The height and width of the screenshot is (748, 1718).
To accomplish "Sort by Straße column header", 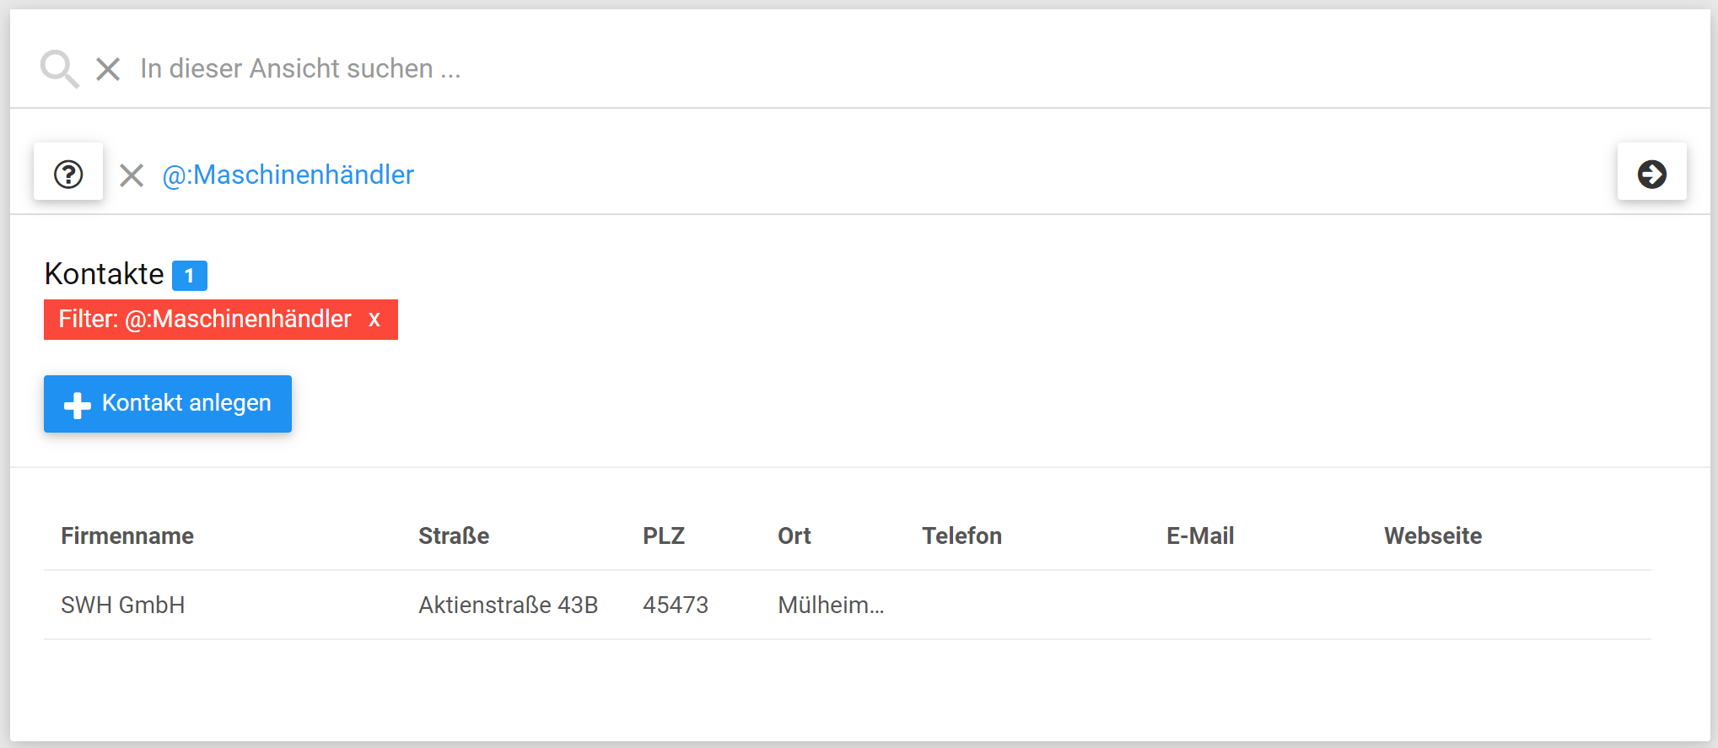I will (x=454, y=535).
